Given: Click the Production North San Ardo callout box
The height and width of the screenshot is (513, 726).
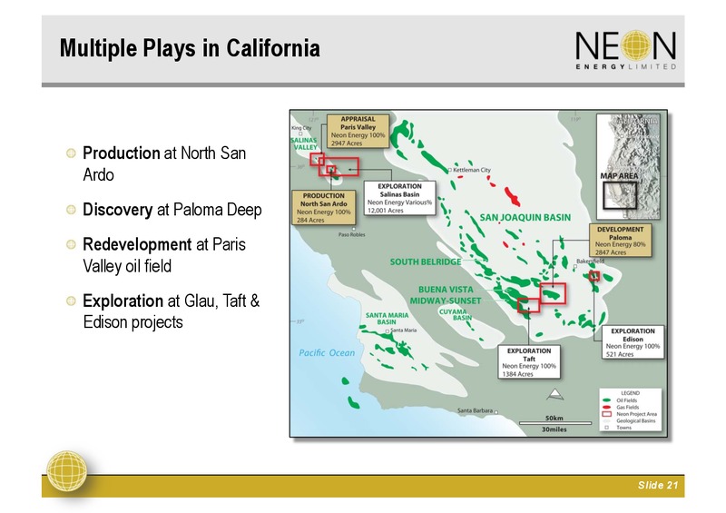Looking at the screenshot, I should coord(324,208).
